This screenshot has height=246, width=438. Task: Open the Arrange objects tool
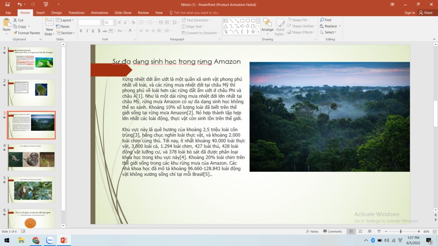(267, 25)
